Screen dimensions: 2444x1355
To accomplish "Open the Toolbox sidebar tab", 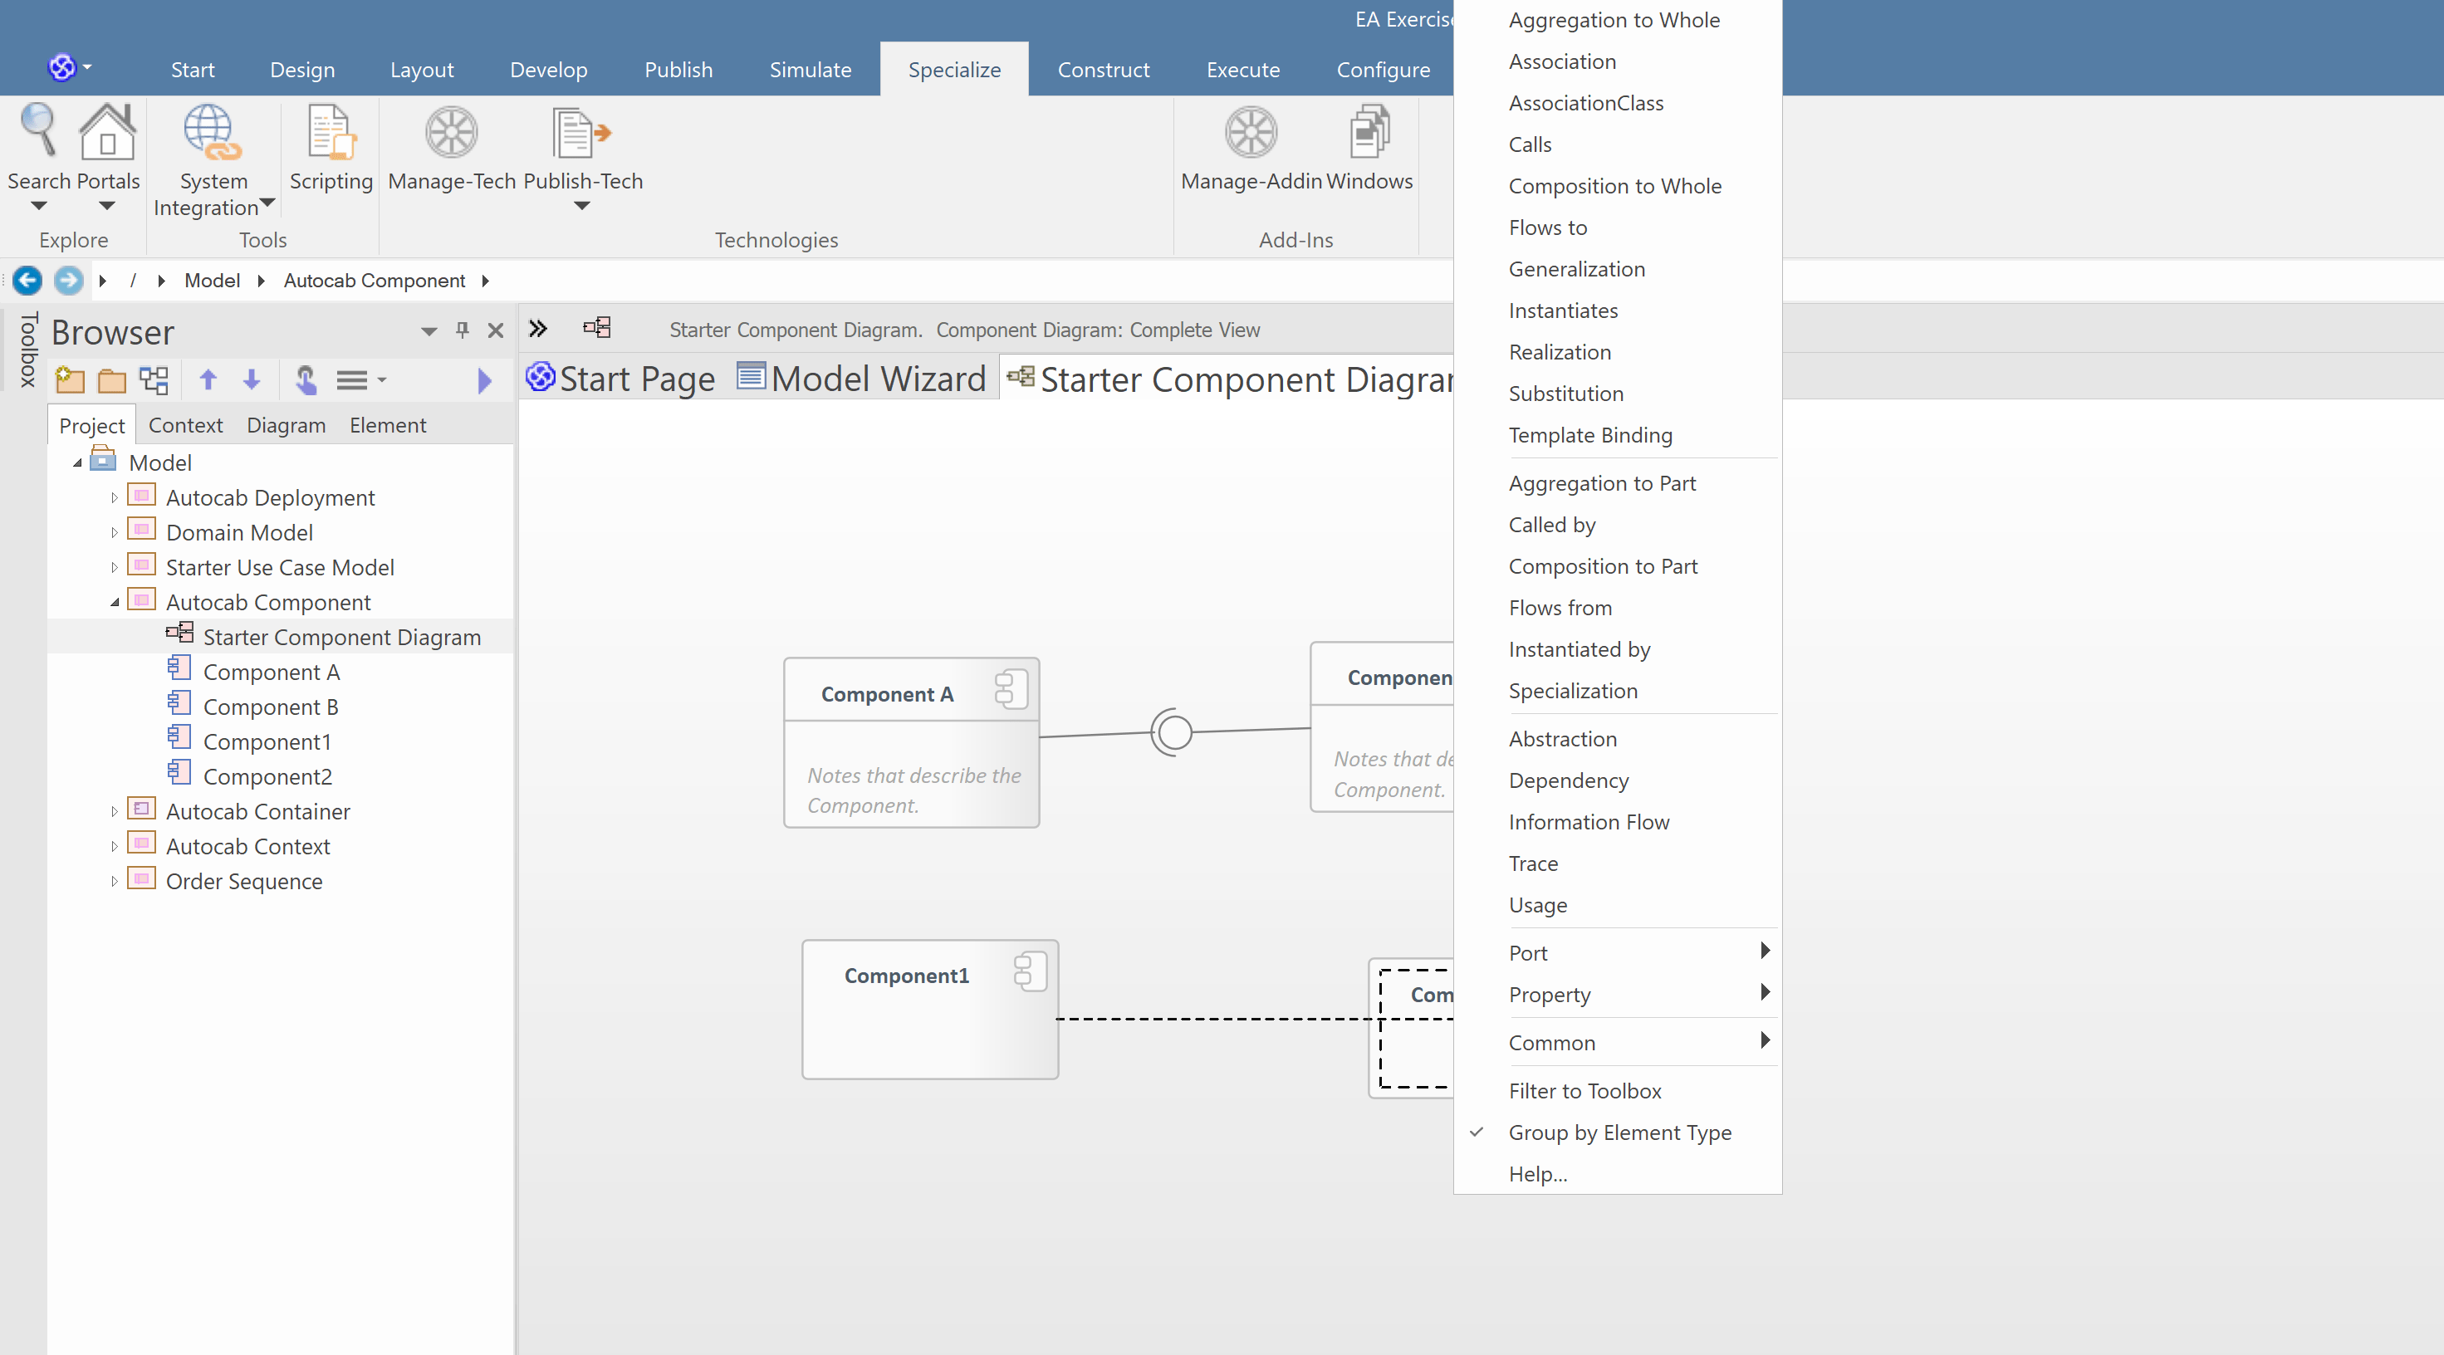I will pos(27,350).
